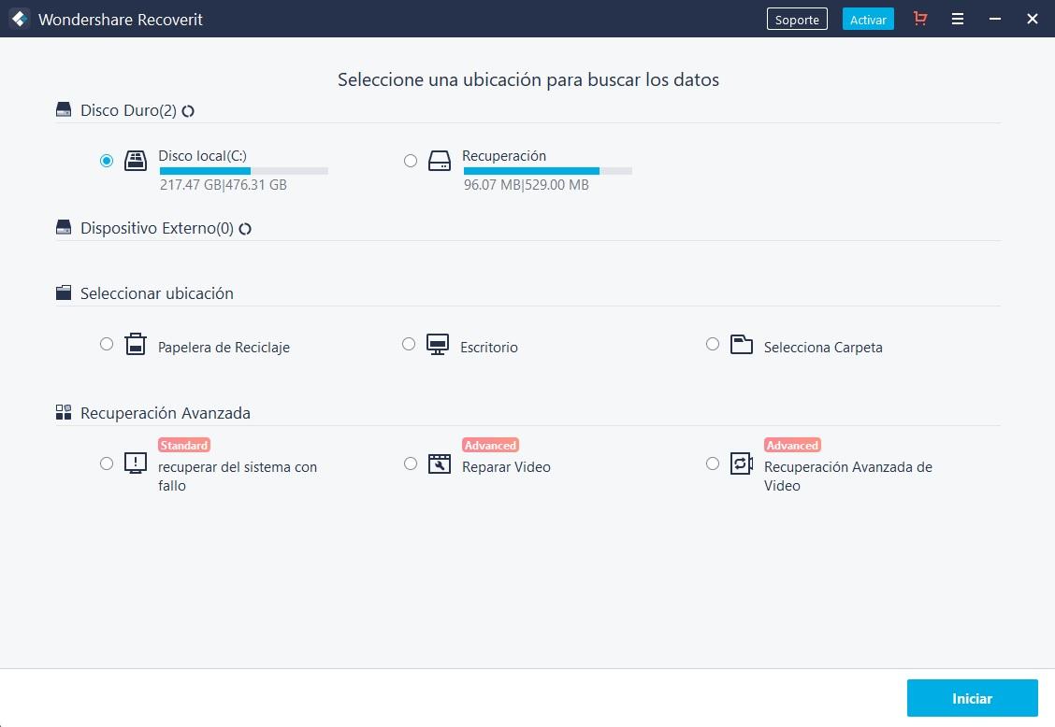The image size is (1055, 727).
Task: Click the Escritorio monitor icon
Action: pos(438,345)
